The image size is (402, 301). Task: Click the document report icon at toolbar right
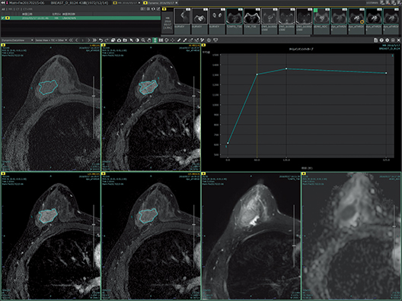375,40
